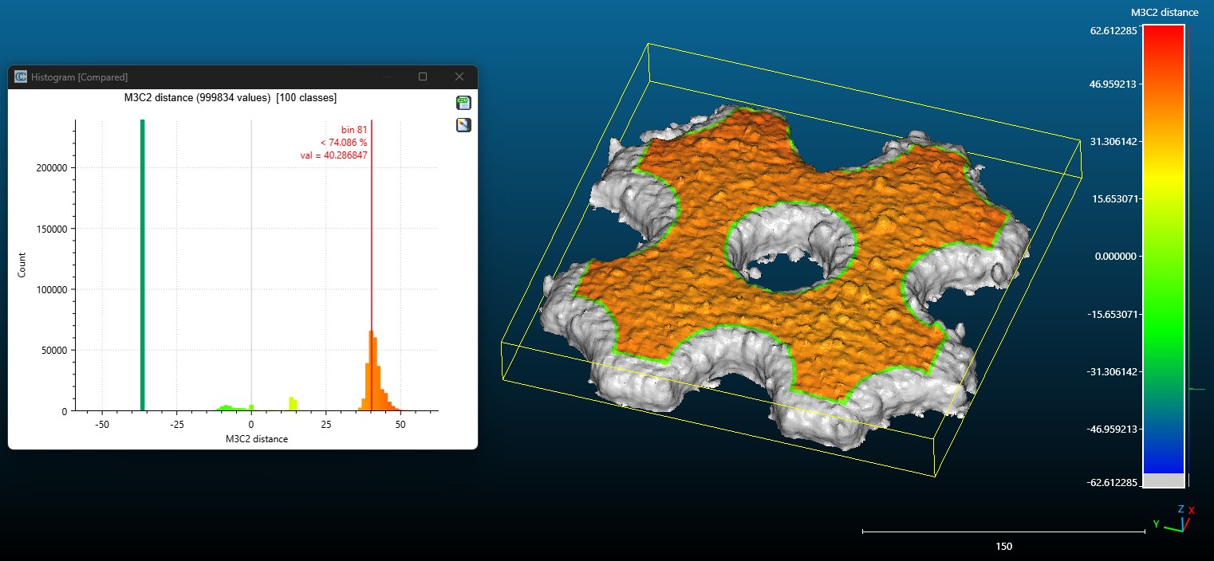
Task: Click CloudCompare icon in Histogram title bar
Action: coord(21,76)
